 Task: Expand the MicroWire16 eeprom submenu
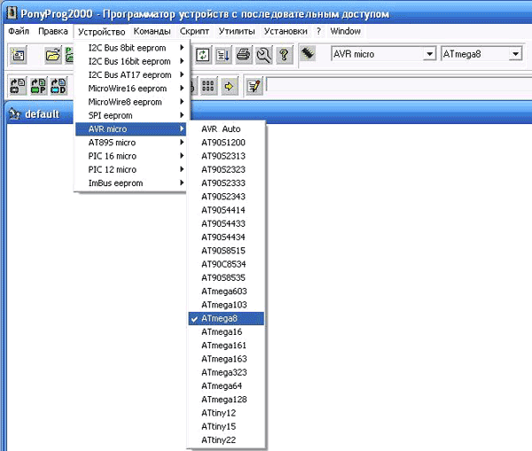tap(130, 89)
